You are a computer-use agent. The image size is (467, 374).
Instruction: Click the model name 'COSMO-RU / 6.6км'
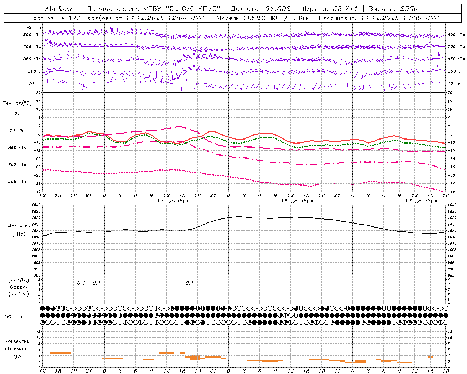point(277,18)
